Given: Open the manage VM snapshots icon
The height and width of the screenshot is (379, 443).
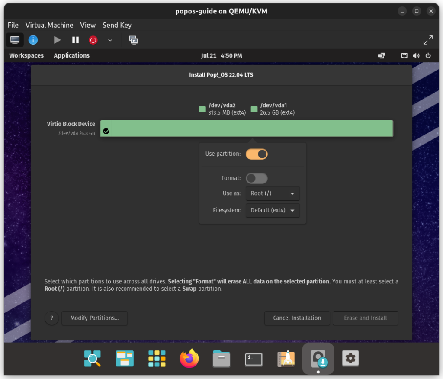Looking at the screenshot, I should click(x=133, y=40).
